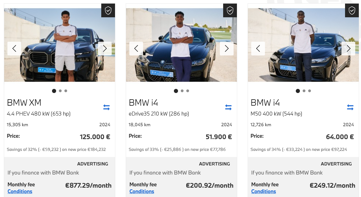Click compare icon on M50 BMW i4
Image resolution: width=361 pixels, height=197 pixels.
(x=350, y=107)
